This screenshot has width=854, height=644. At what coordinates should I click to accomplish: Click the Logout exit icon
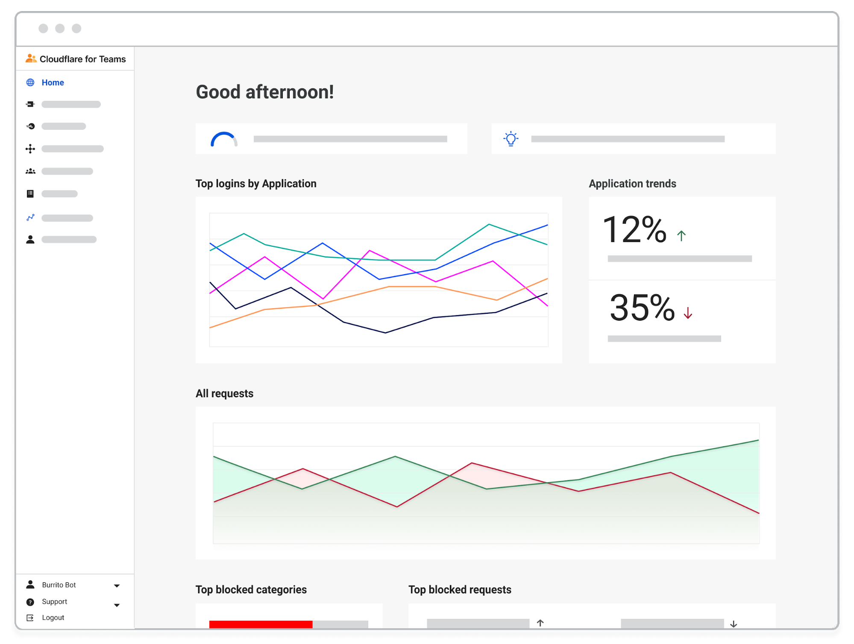[30, 618]
